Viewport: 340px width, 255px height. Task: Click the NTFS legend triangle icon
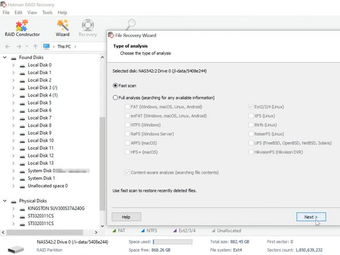click(x=142, y=231)
